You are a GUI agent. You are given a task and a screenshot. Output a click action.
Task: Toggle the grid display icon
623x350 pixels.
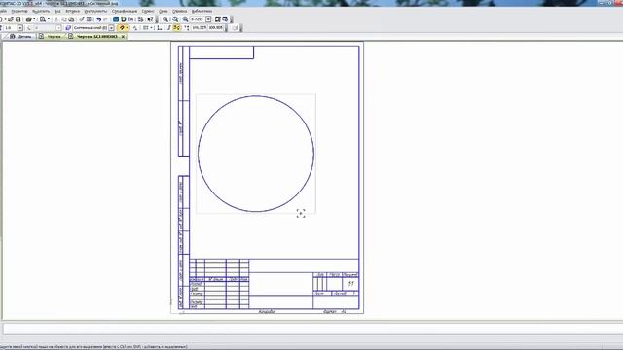(x=145, y=28)
